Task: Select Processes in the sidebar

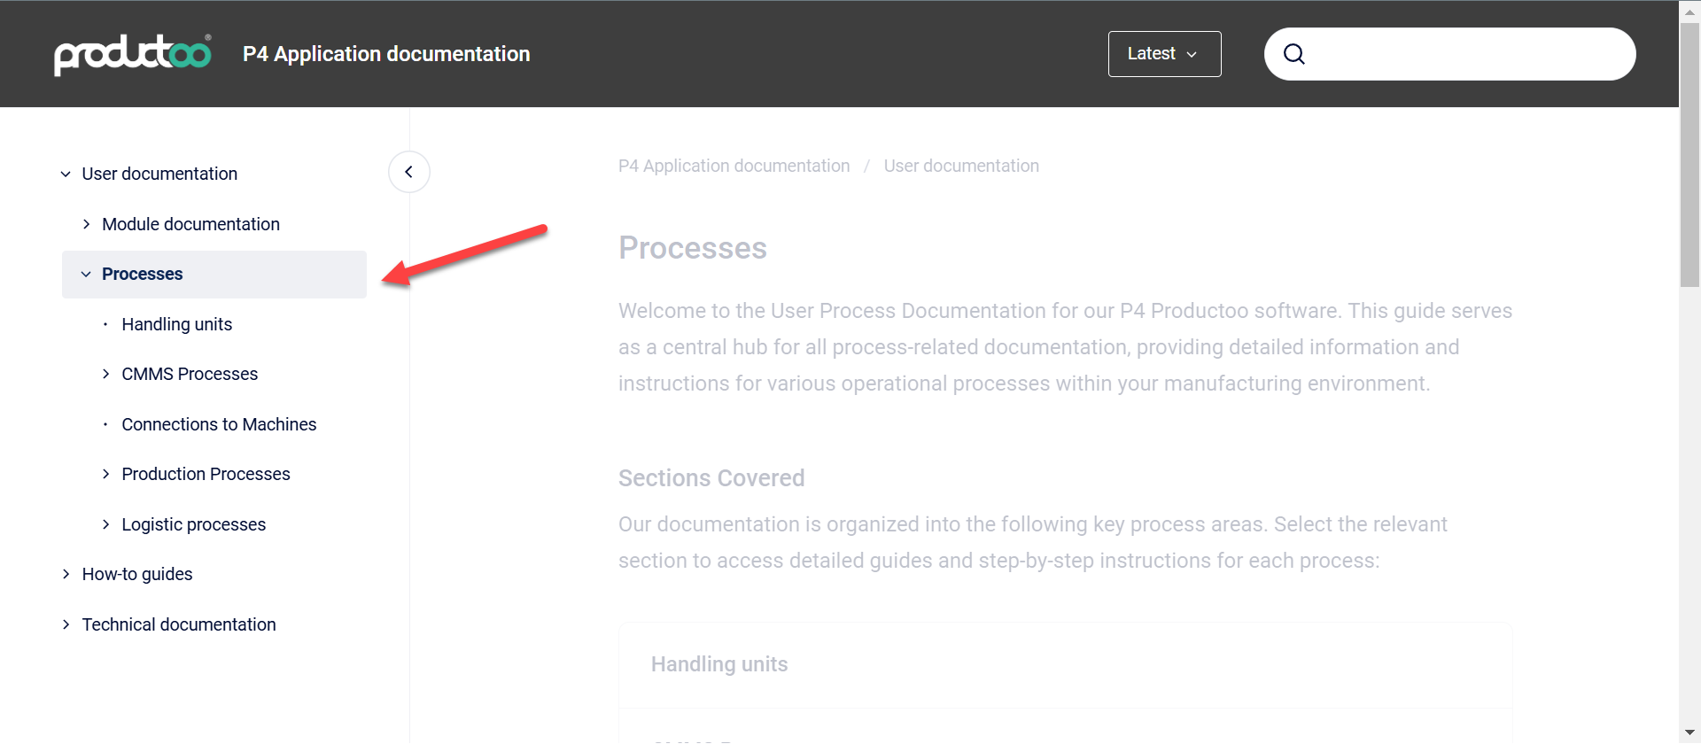Action: click(x=143, y=275)
